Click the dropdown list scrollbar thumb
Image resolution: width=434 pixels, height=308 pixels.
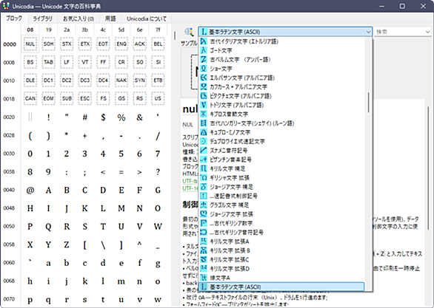[x=368, y=103]
